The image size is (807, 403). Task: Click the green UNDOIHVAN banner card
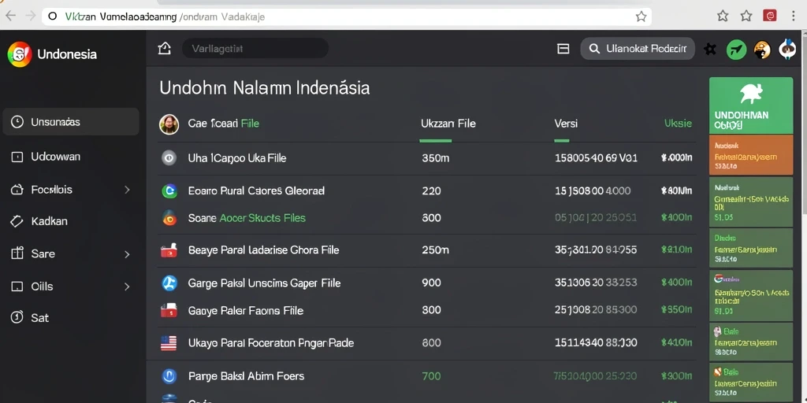coord(751,106)
